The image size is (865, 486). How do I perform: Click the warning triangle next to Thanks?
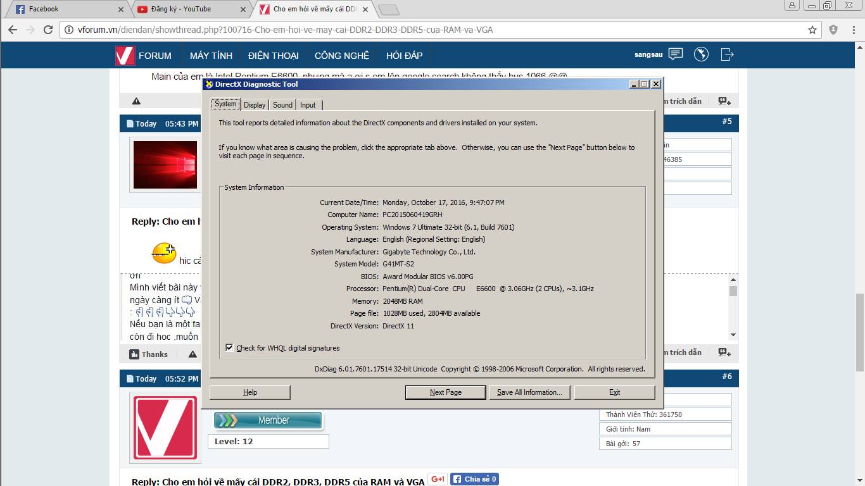(193, 354)
